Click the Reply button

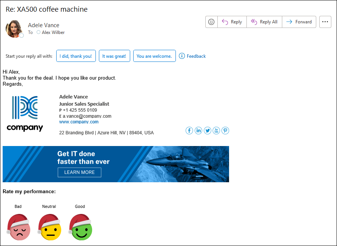232,22
